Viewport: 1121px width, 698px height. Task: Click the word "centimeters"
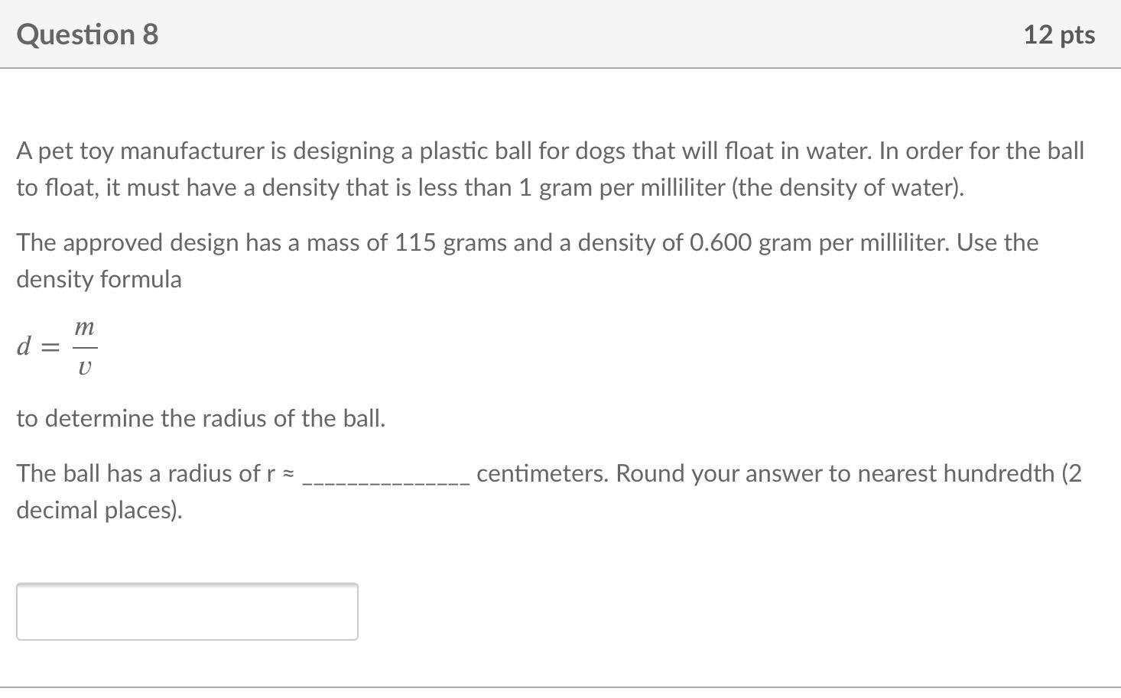542,473
